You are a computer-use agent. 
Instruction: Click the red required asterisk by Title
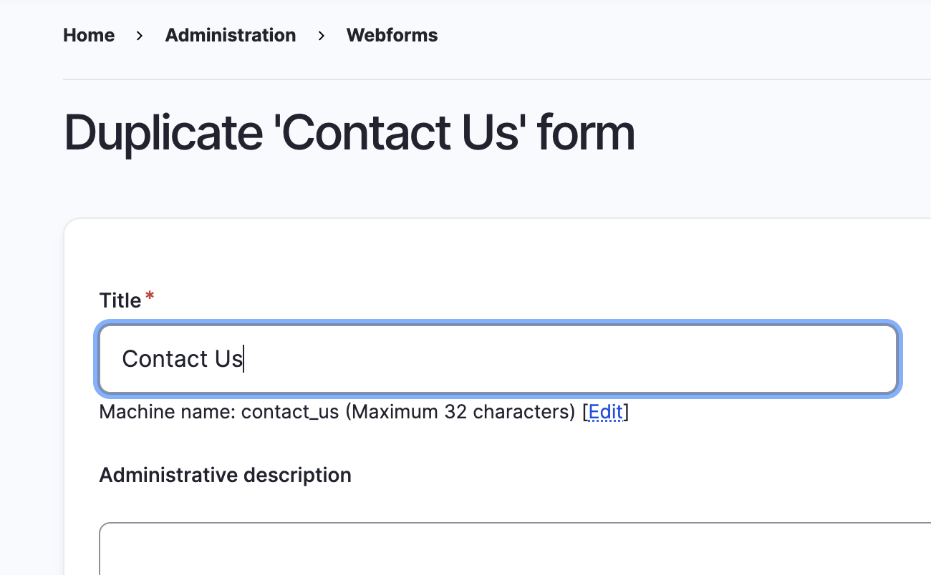(150, 296)
